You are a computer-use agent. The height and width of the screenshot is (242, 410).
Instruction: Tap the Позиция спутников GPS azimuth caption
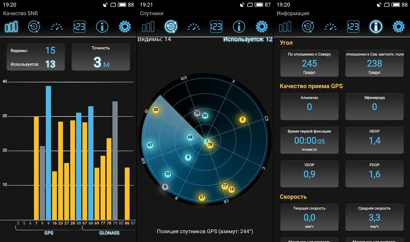coord(205,231)
